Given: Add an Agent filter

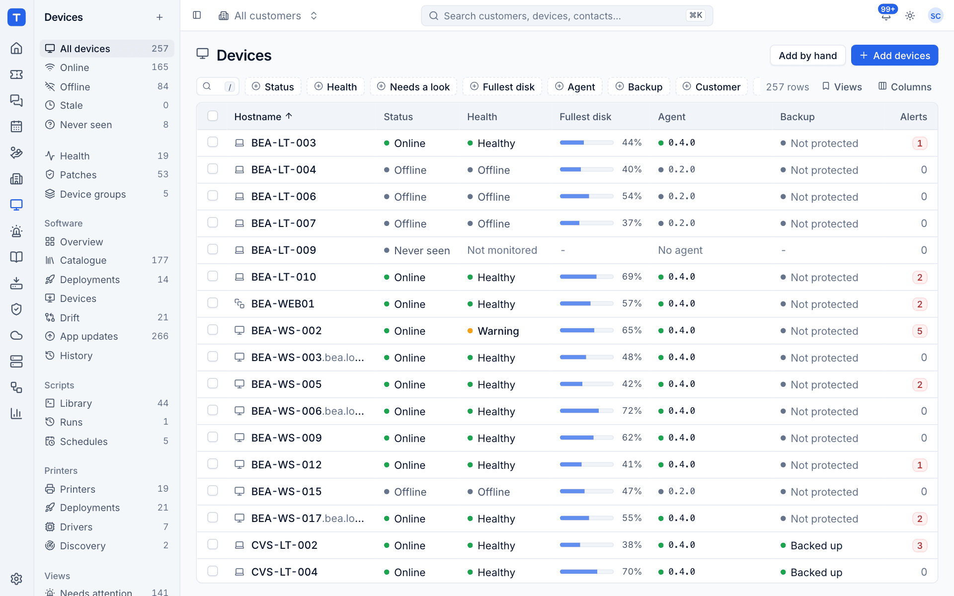Looking at the screenshot, I should 575,86.
